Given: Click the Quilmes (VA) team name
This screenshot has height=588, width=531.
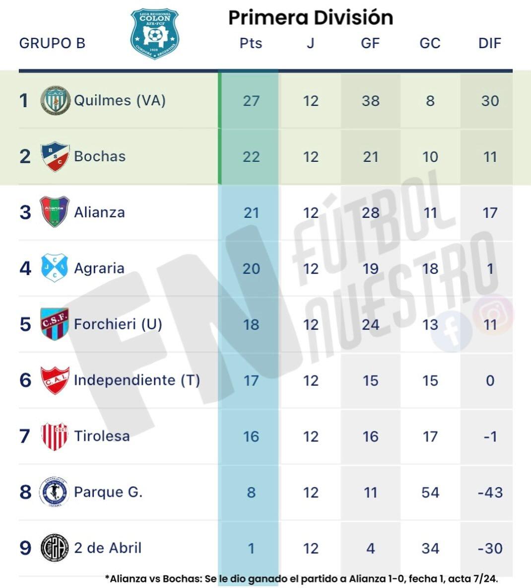Looking at the screenshot, I should [x=120, y=100].
